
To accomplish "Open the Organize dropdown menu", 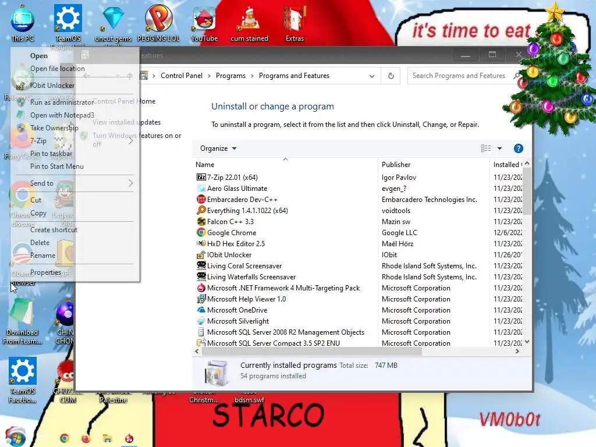I will tap(218, 148).
